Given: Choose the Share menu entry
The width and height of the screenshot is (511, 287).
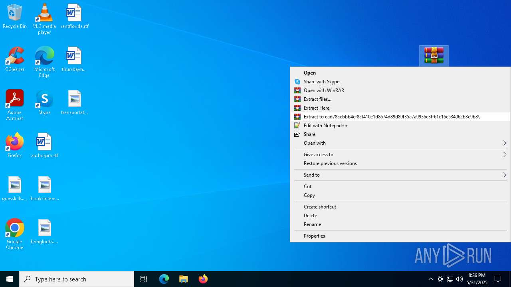Looking at the screenshot, I should tap(400, 134).
